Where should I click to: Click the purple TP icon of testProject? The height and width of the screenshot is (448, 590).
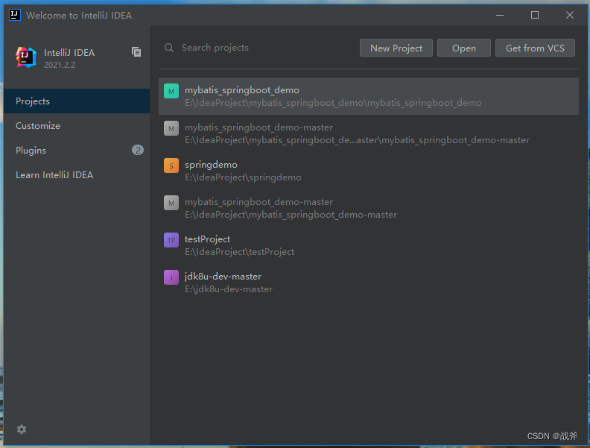(x=171, y=240)
